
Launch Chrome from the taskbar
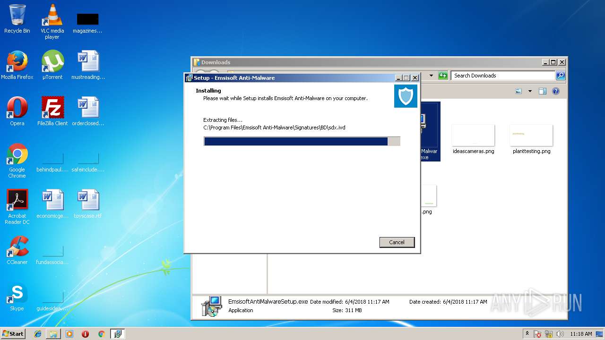101,334
